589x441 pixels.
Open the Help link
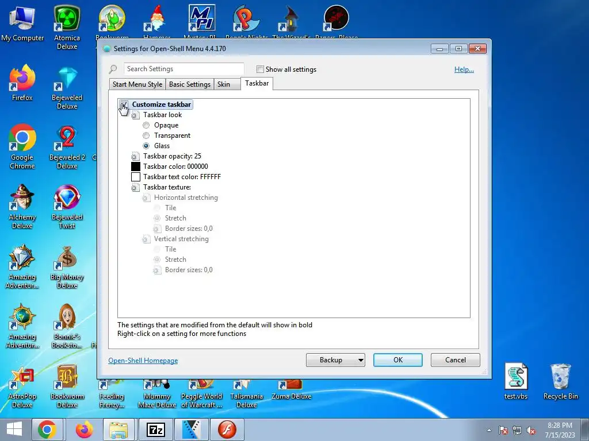[464, 69]
